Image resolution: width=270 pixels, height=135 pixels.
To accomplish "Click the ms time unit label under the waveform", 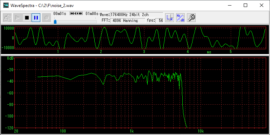I will [209, 52].
